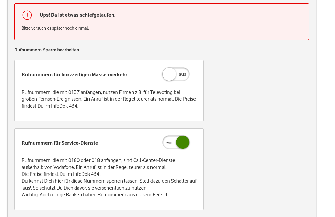
Task: Click the 'ein' label beside the green toggle
Action: (169, 142)
